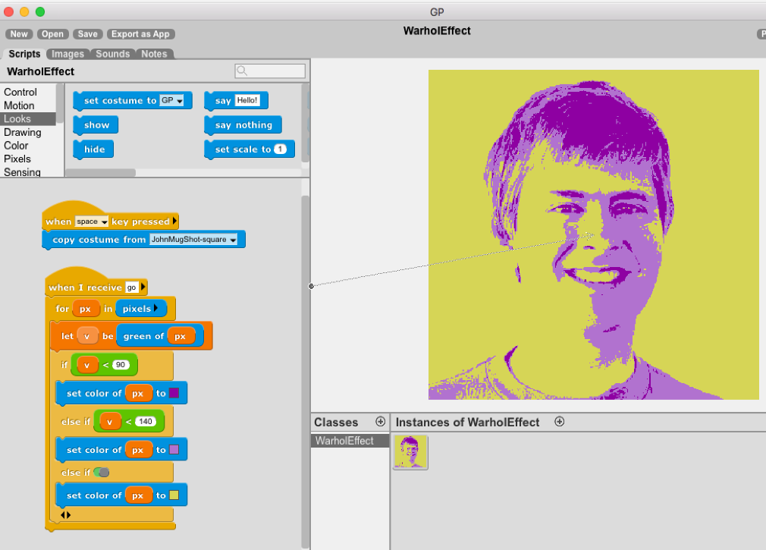
Task: Expand the 'when I receive' block arrow
Action: 143,288
